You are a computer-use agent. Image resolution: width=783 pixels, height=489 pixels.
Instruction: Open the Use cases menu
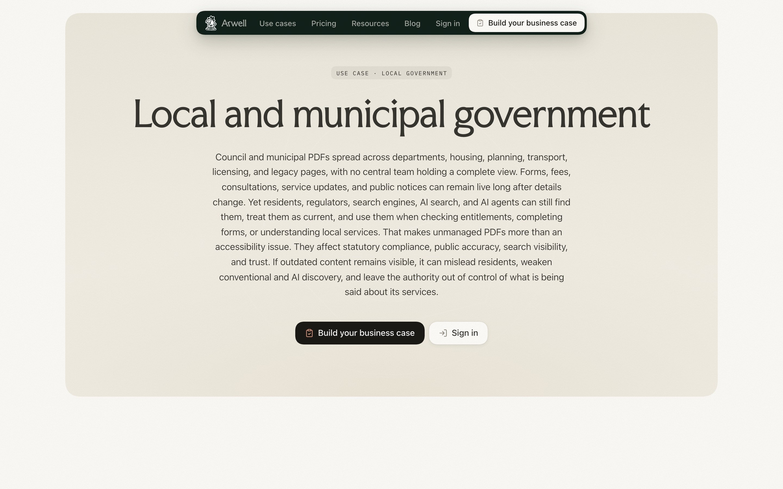click(278, 23)
